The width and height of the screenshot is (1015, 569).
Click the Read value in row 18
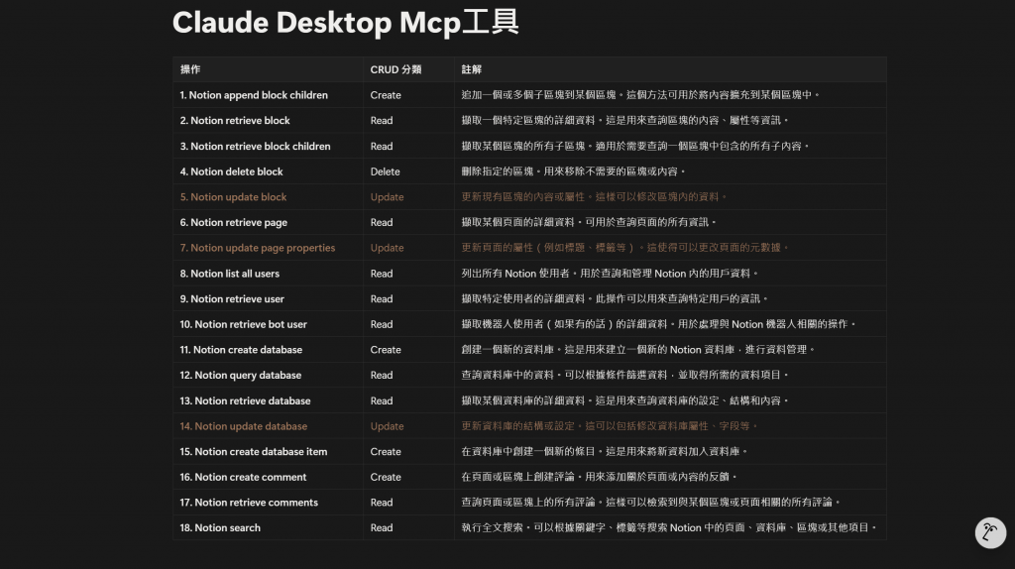pyautogui.click(x=382, y=527)
